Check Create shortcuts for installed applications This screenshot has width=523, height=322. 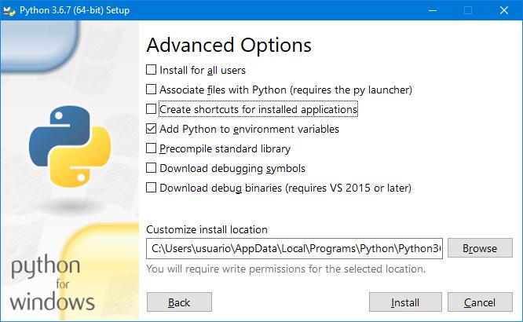tap(151, 109)
